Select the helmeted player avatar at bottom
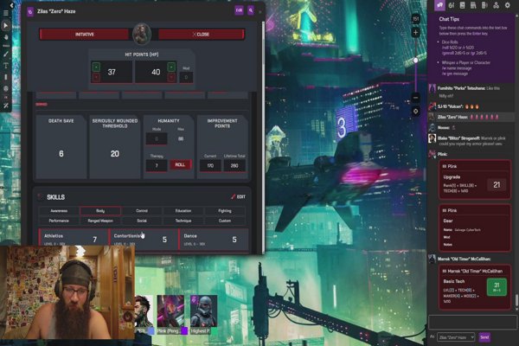The image size is (519, 346). pyautogui.click(x=204, y=312)
